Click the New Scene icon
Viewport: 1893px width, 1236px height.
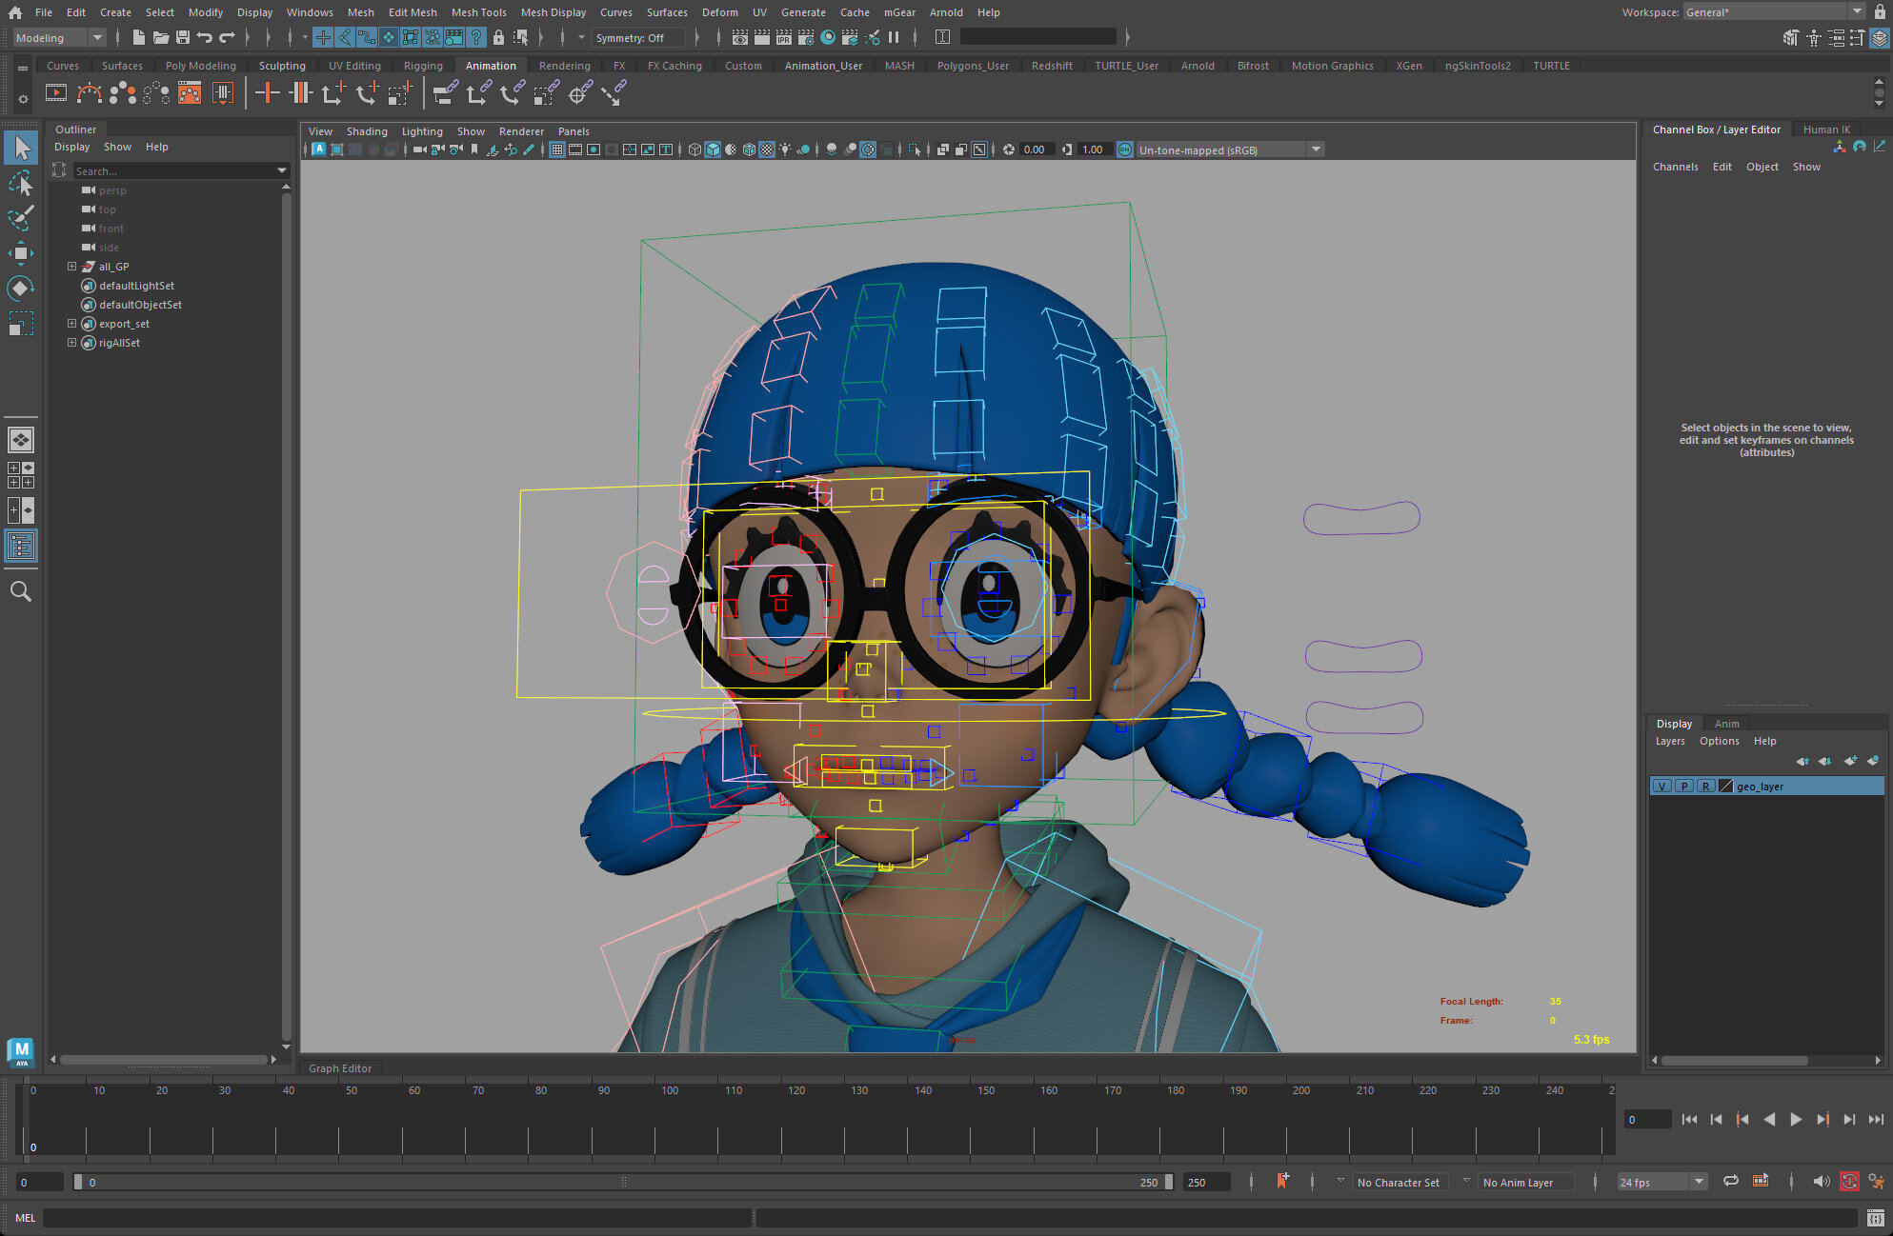(138, 38)
